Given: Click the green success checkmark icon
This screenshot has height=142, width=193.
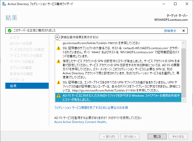Looking at the screenshot, I should [10, 31].
